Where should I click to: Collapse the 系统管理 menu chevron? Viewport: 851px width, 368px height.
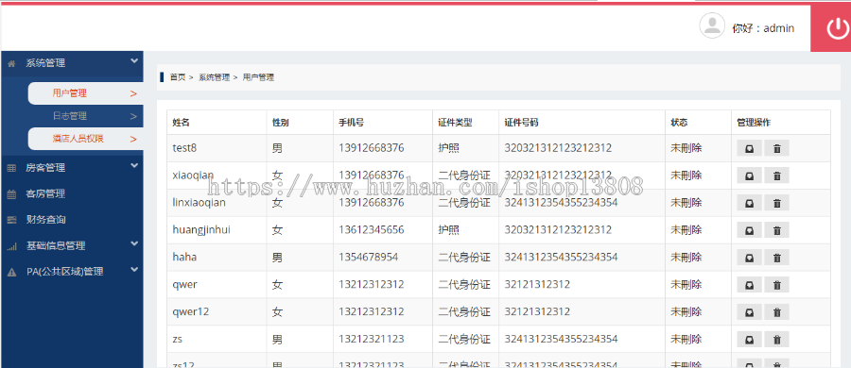[x=134, y=61]
